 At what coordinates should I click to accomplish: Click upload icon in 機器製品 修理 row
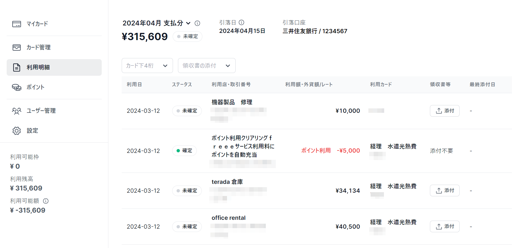439,111
